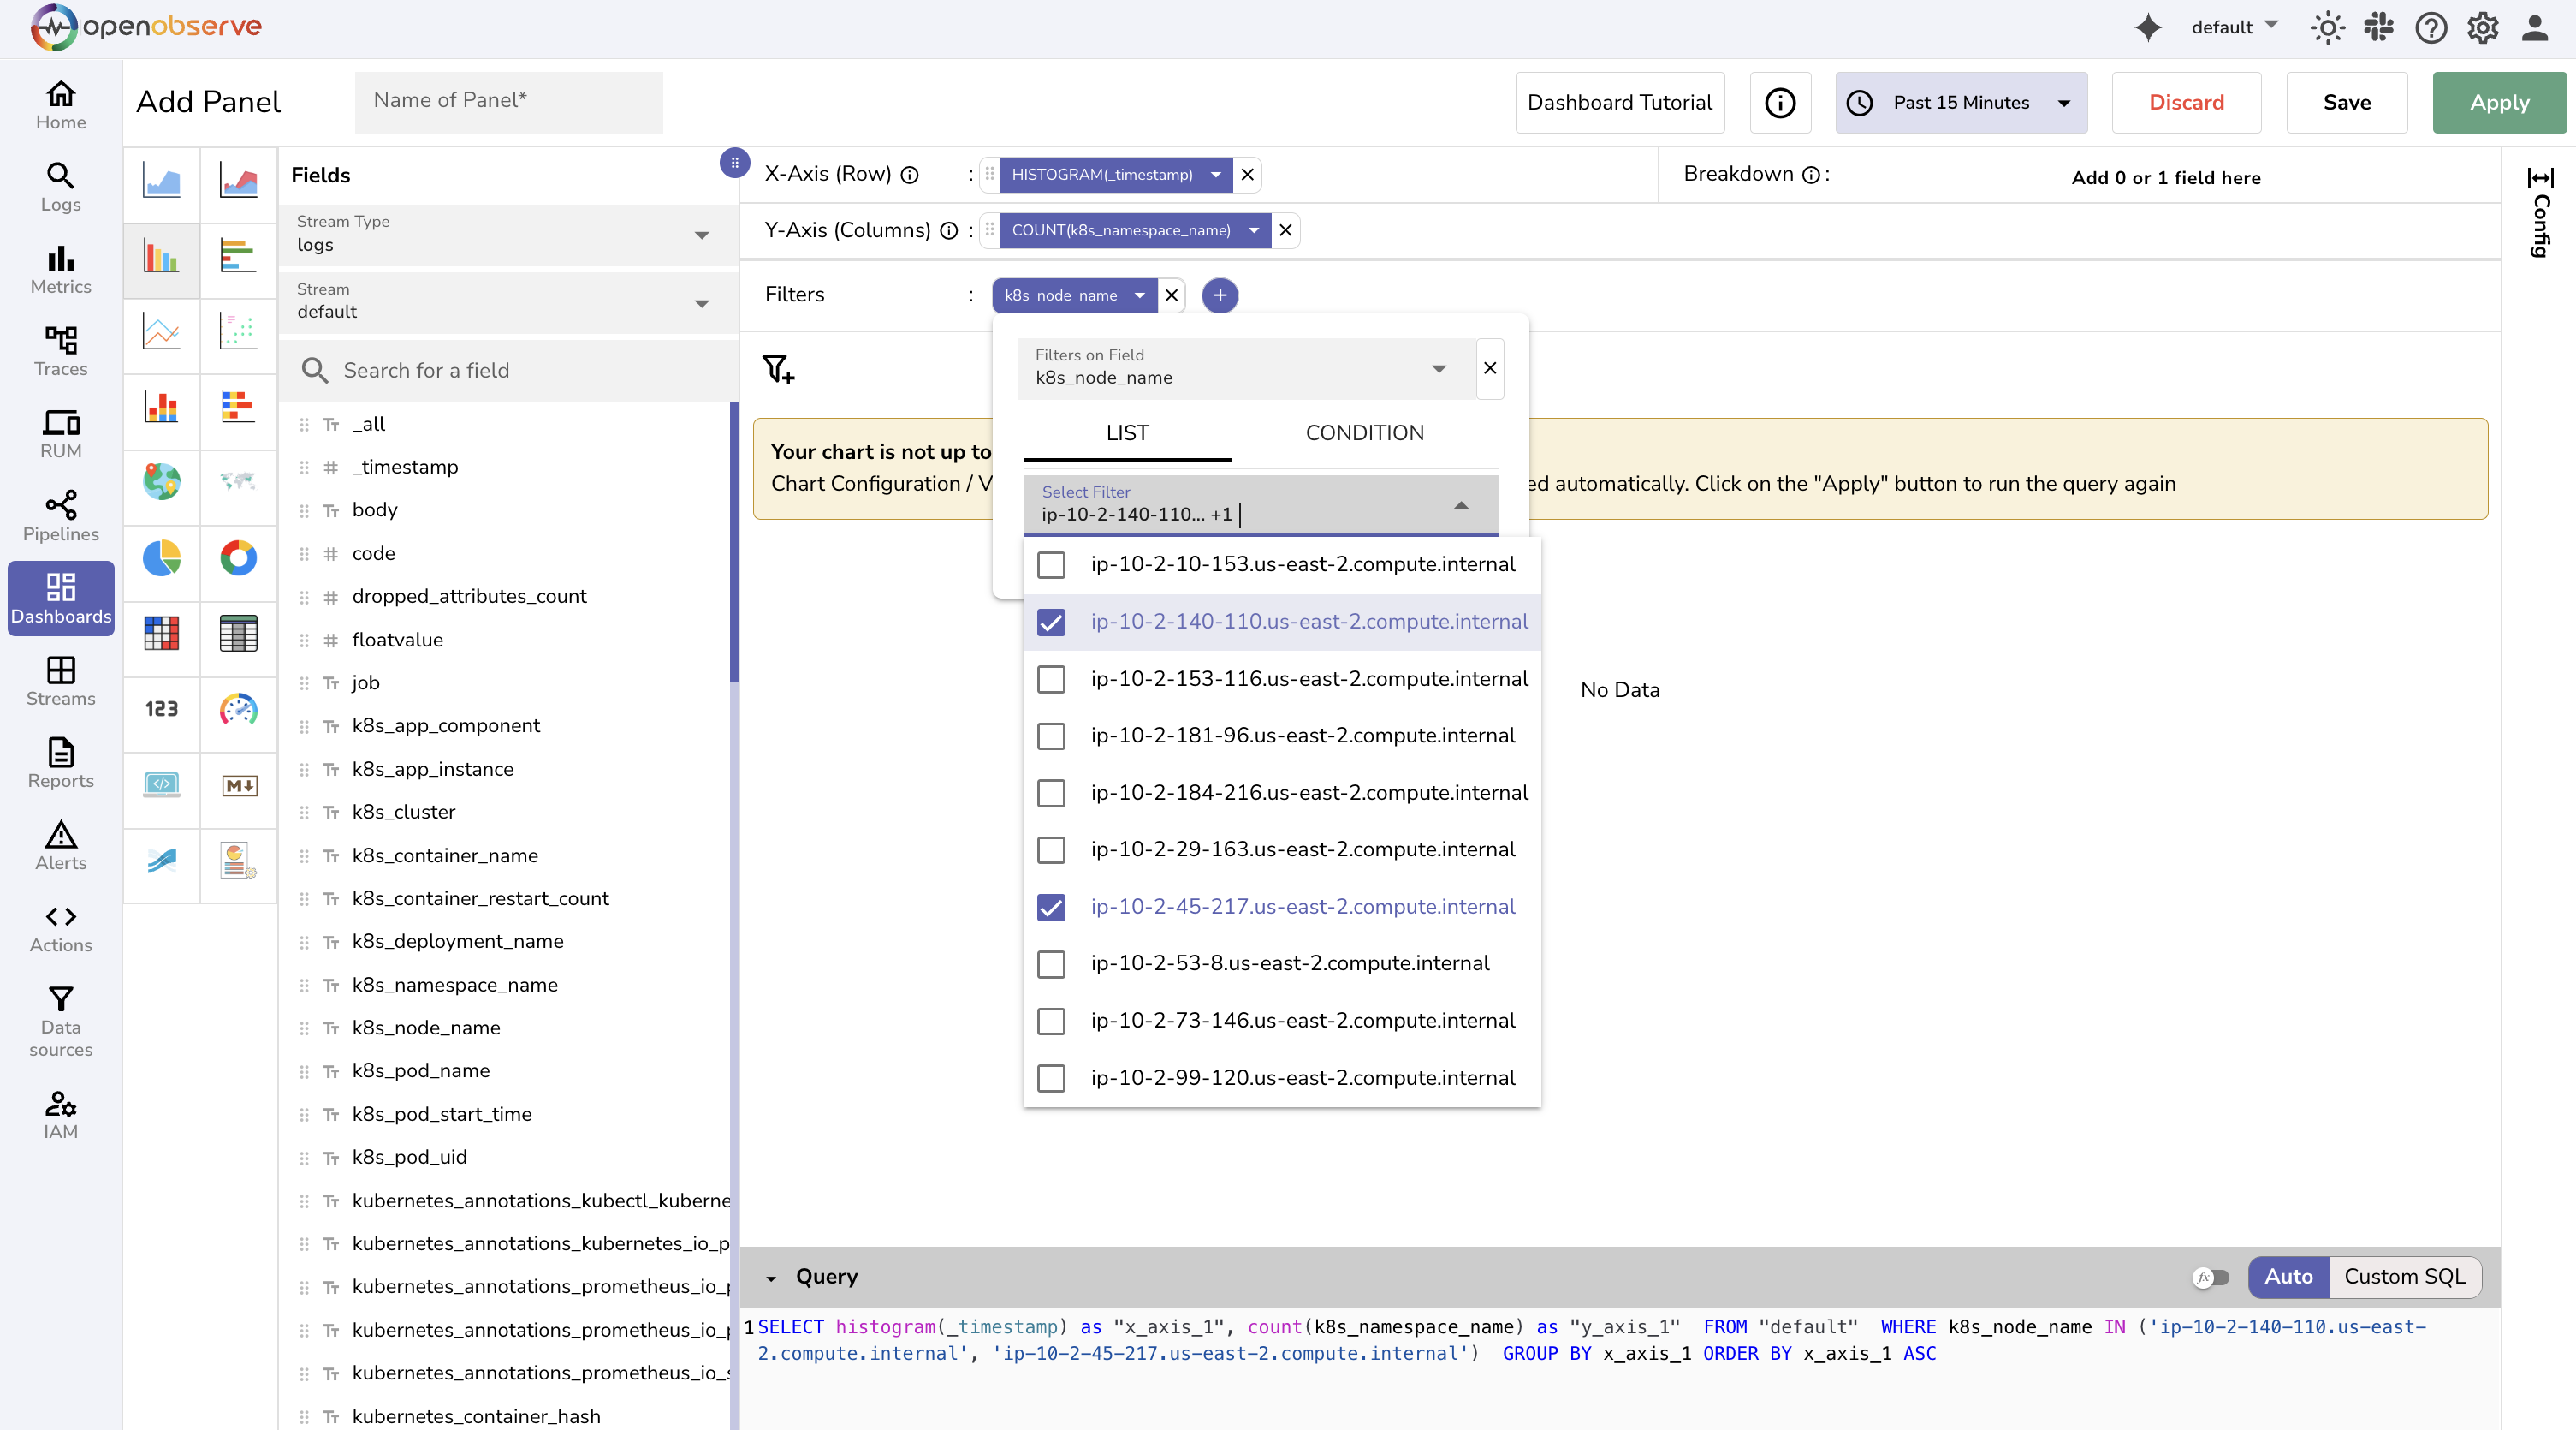Open the Alerts page

[x=61, y=846]
